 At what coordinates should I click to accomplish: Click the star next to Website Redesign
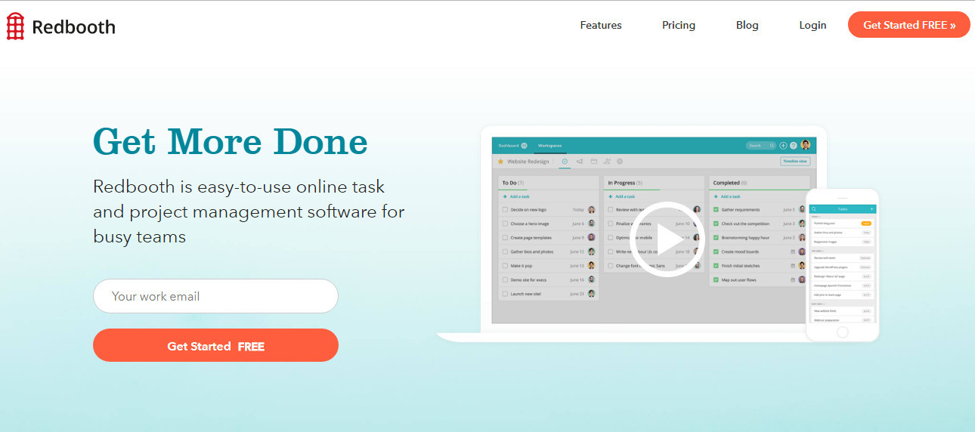500,161
